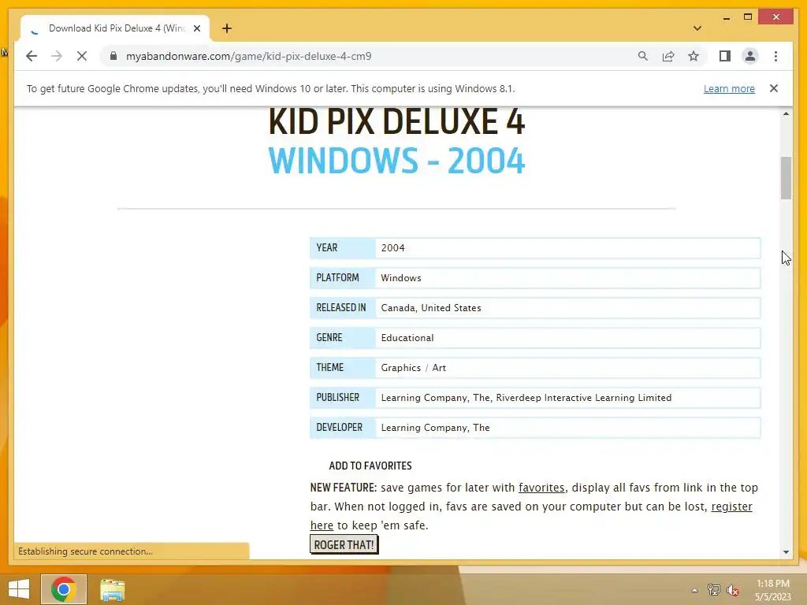
Task: Click the page scrollbar down arrow
Action: point(786,552)
